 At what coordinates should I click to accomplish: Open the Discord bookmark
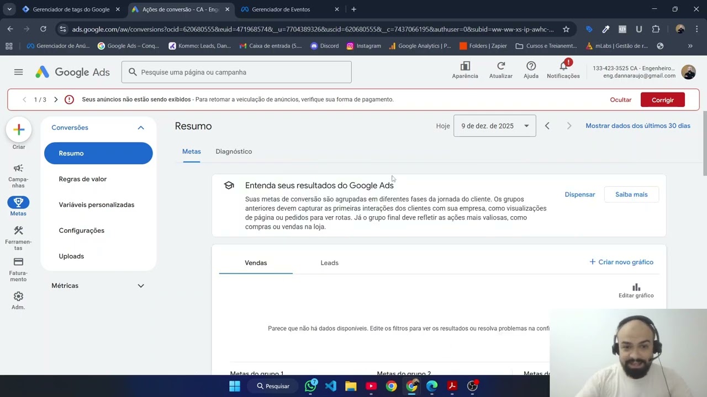tap(325, 46)
